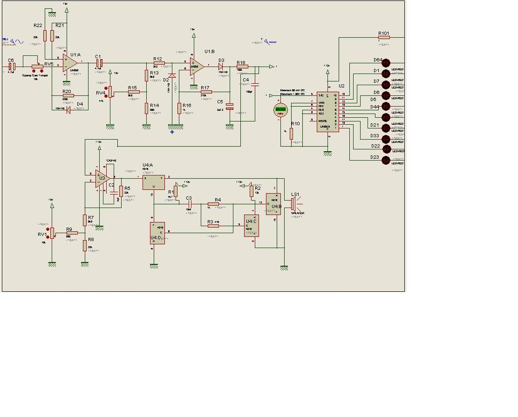The width and height of the screenshot is (518, 417).
Task: Select the D2 diode symbol
Action: click(x=172, y=75)
